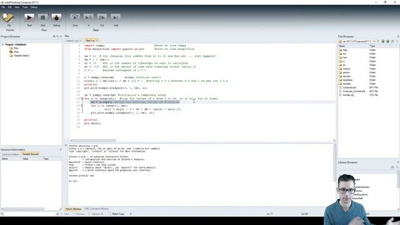
Task: Select the python folder in File Browser
Action: 346,72
